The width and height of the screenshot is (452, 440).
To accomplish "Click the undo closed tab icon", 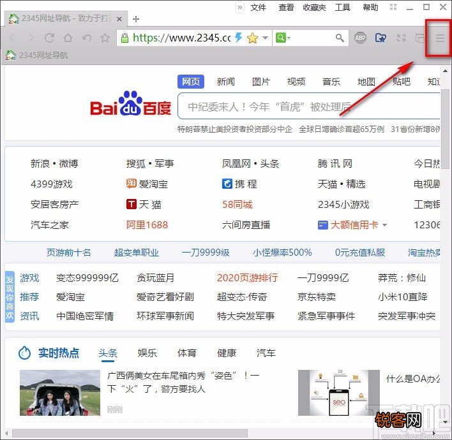I will [86, 38].
